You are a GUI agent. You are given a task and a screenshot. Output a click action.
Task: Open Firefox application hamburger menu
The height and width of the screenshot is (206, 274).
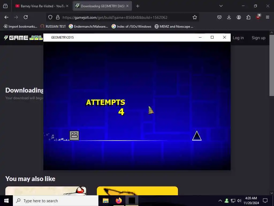coord(268,17)
